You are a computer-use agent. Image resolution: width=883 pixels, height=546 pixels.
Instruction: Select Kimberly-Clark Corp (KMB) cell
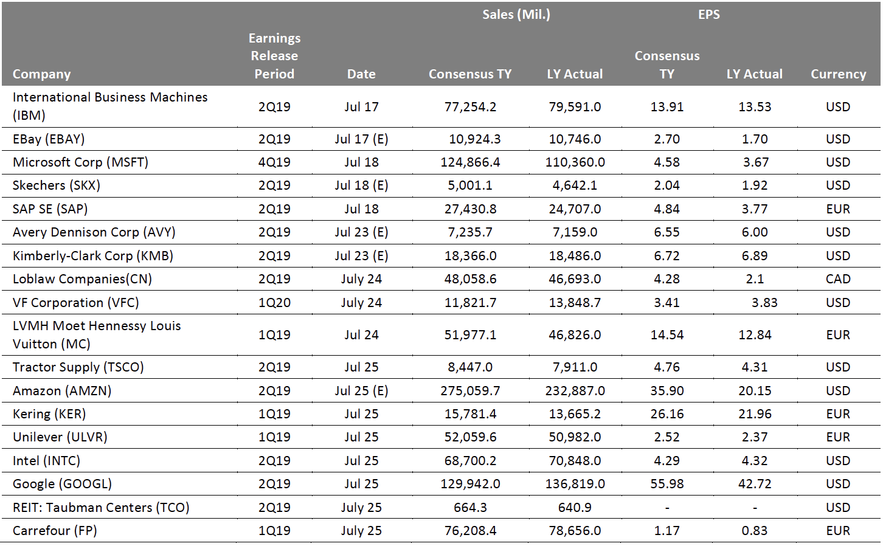93,256
